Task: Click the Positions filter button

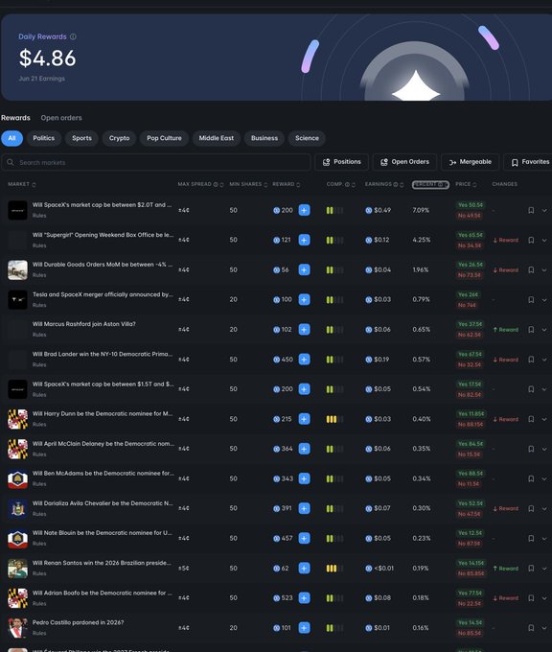Action: point(342,162)
